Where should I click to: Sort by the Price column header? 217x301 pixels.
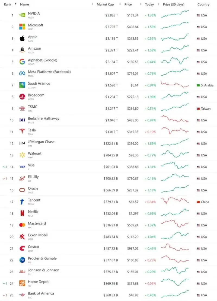(128, 4)
